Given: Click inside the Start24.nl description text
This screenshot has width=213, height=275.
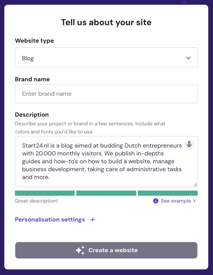Looking at the screenshot, I should [x=102, y=161].
